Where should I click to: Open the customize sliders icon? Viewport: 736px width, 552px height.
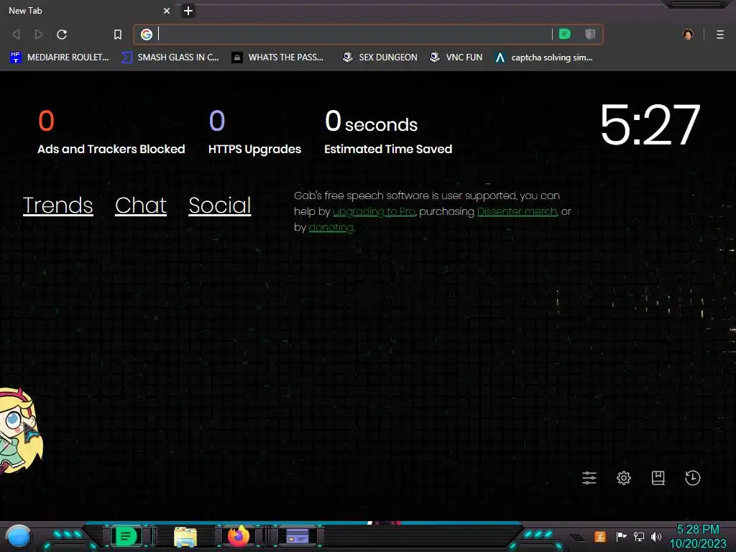click(x=589, y=478)
